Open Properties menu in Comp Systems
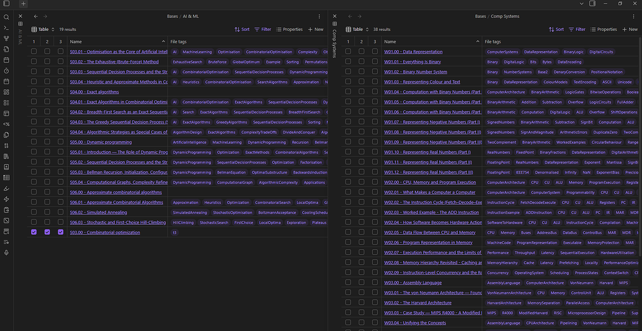This screenshot has height=331, width=642. (x=603, y=30)
